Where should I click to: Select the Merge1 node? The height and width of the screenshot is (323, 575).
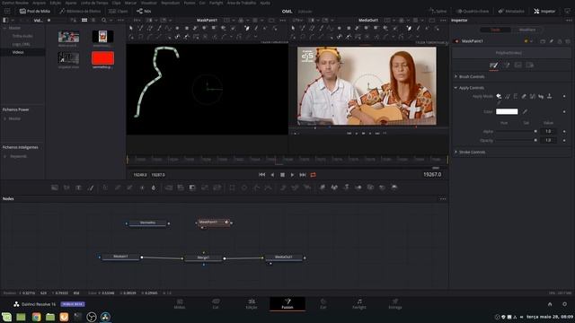coord(203,258)
